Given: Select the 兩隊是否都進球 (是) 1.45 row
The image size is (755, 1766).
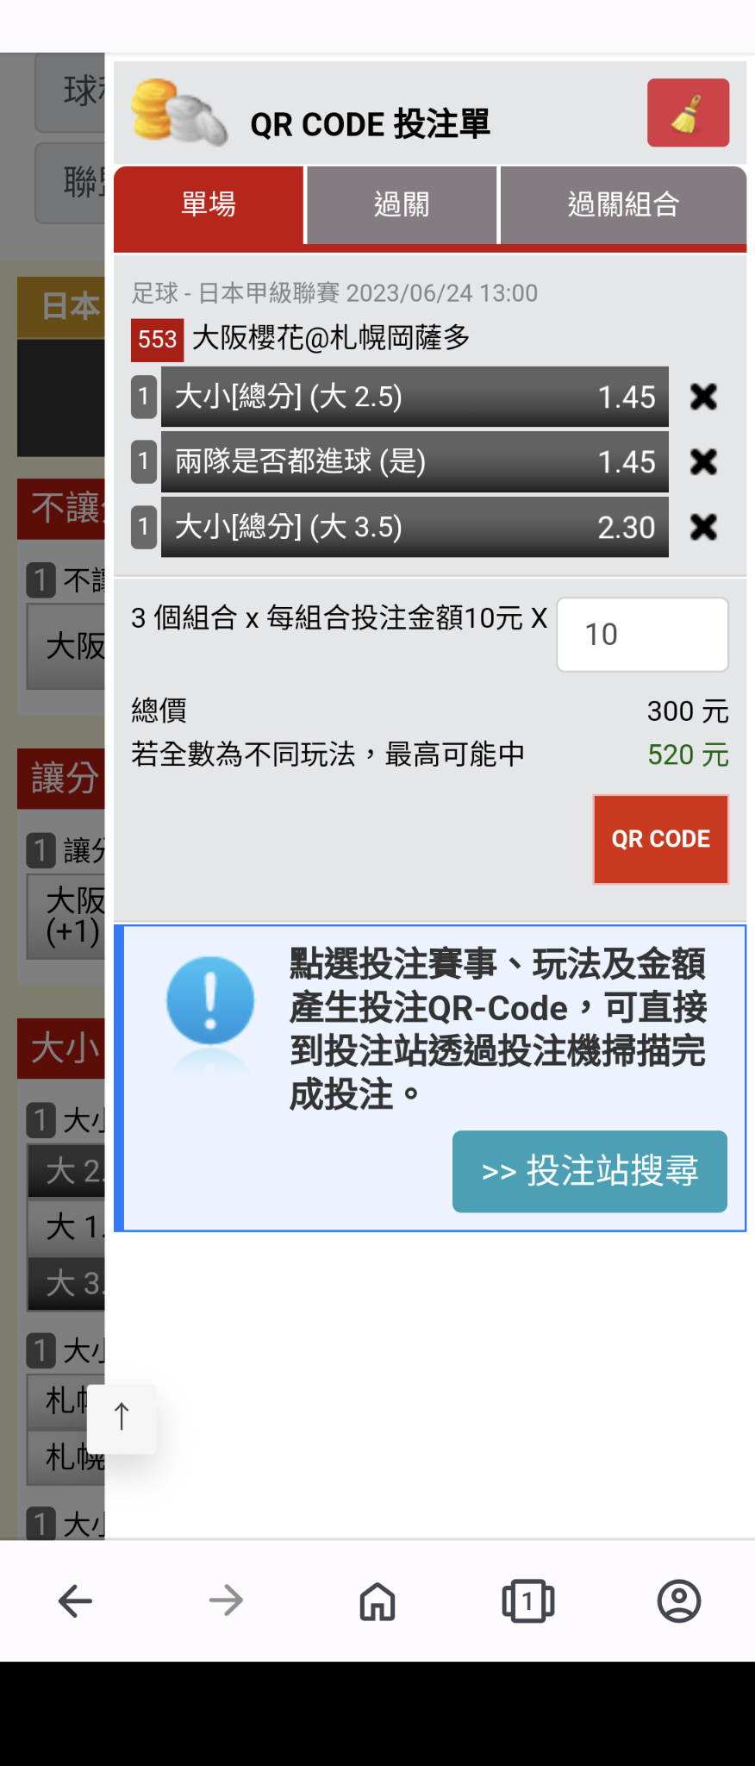Looking at the screenshot, I should click(x=415, y=461).
